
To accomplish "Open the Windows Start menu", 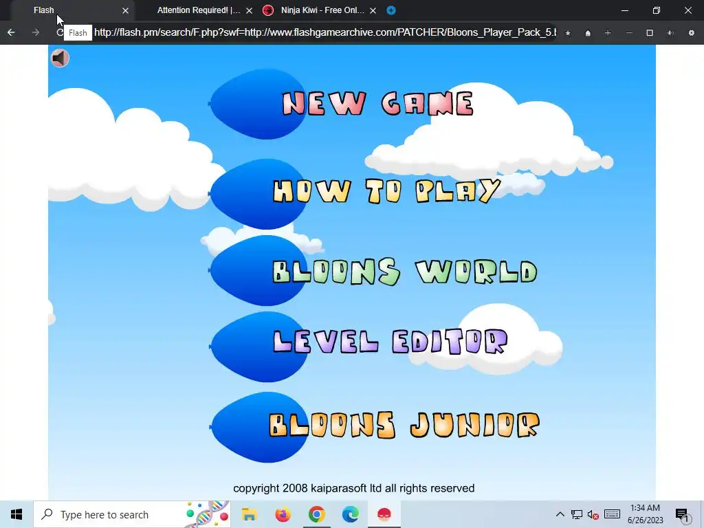I will pos(16,514).
